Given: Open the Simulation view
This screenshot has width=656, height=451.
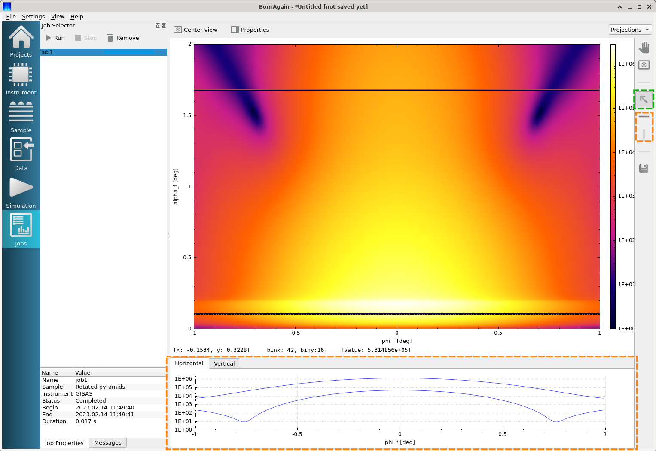Looking at the screenshot, I should pos(21,192).
